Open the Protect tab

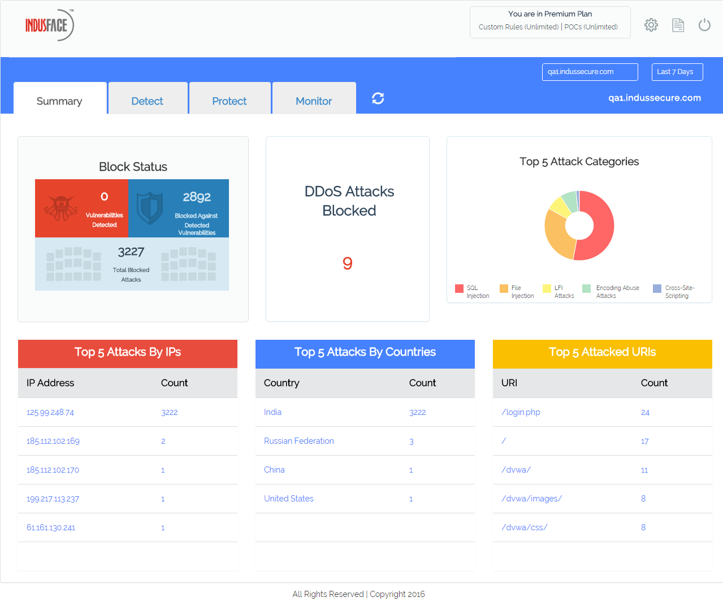pos(230,98)
